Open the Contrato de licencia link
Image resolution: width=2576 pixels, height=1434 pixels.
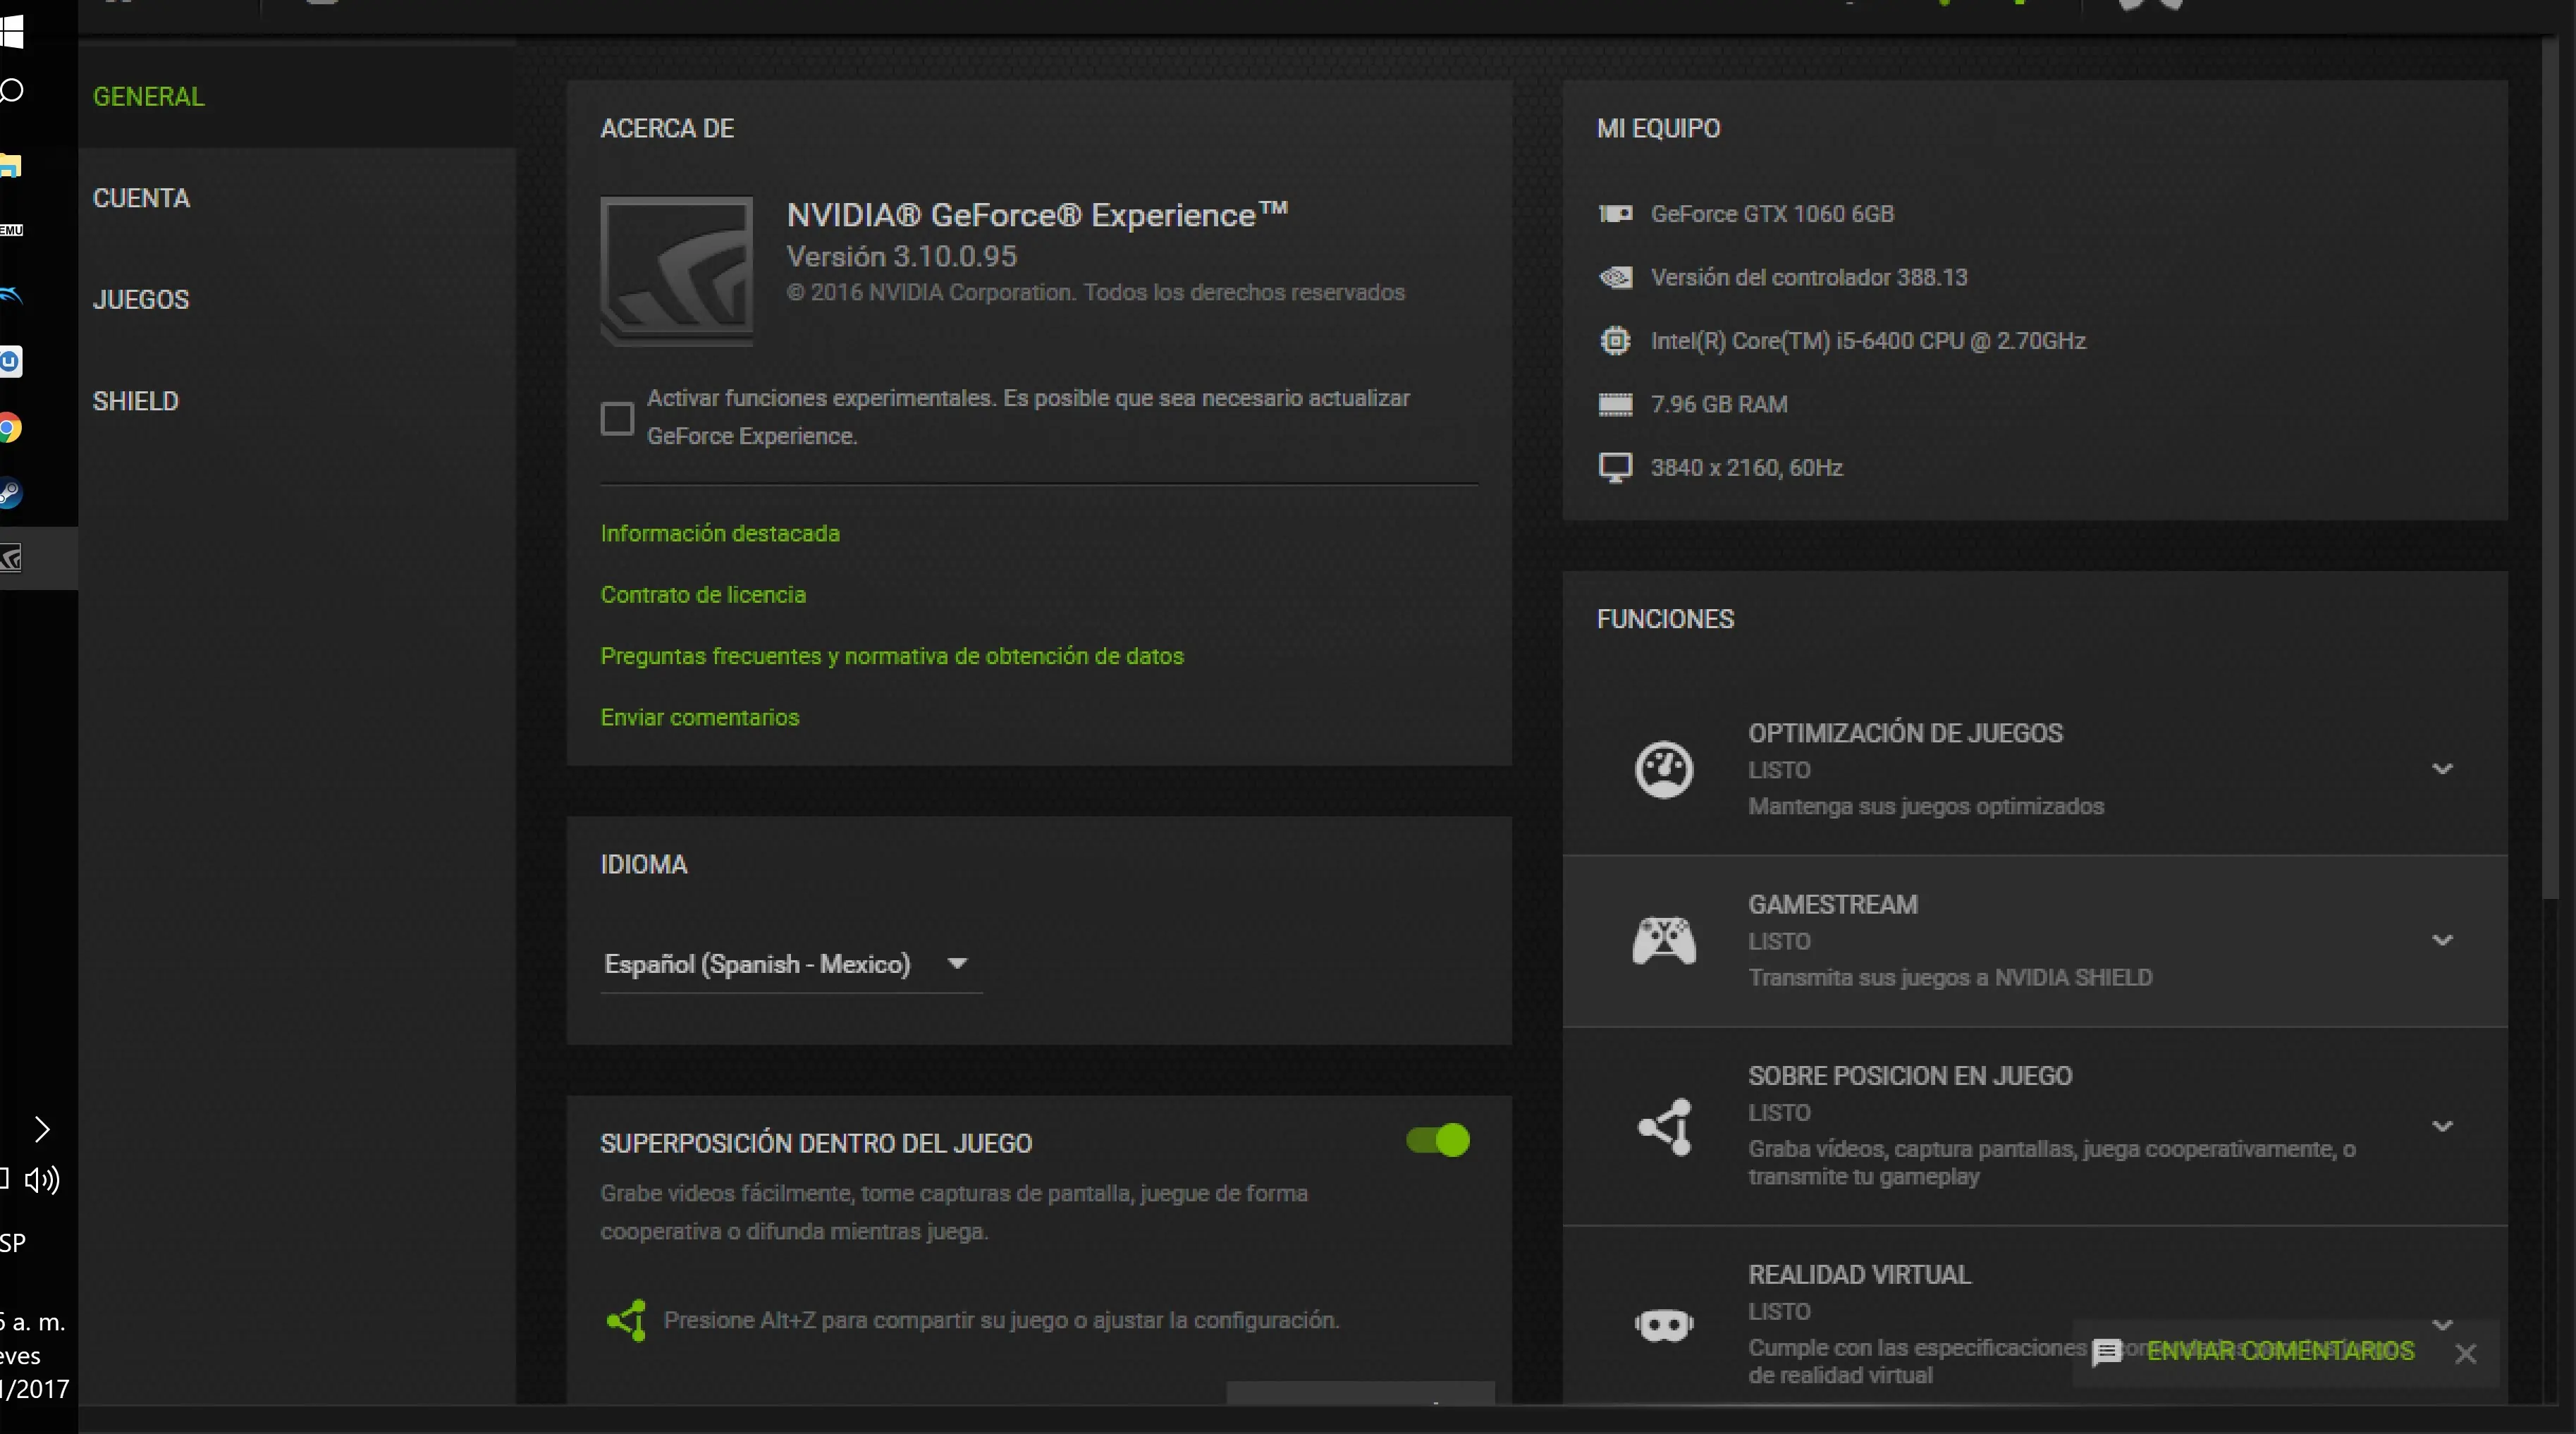[703, 595]
